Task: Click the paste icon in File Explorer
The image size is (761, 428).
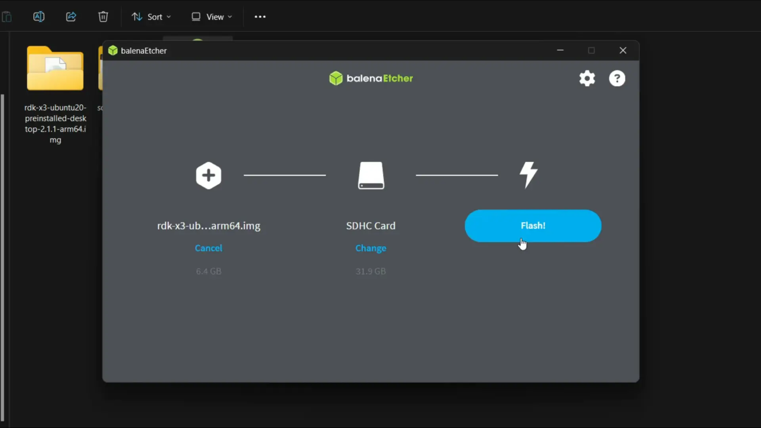Action: (7, 17)
